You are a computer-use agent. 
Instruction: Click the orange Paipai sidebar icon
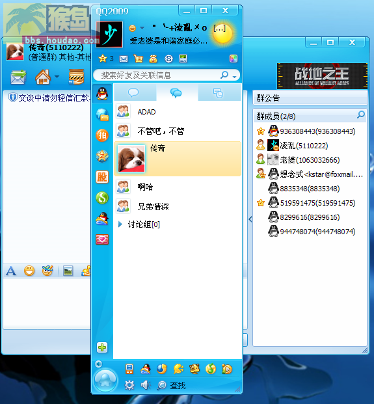102,135
